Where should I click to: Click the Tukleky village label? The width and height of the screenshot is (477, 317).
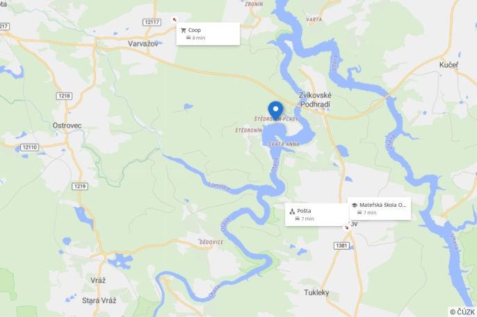[x=316, y=293]
